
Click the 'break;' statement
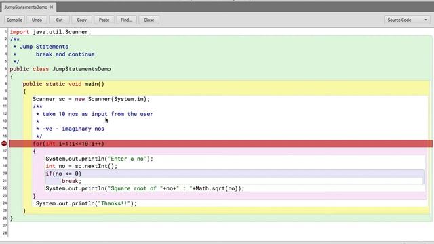point(71,181)
